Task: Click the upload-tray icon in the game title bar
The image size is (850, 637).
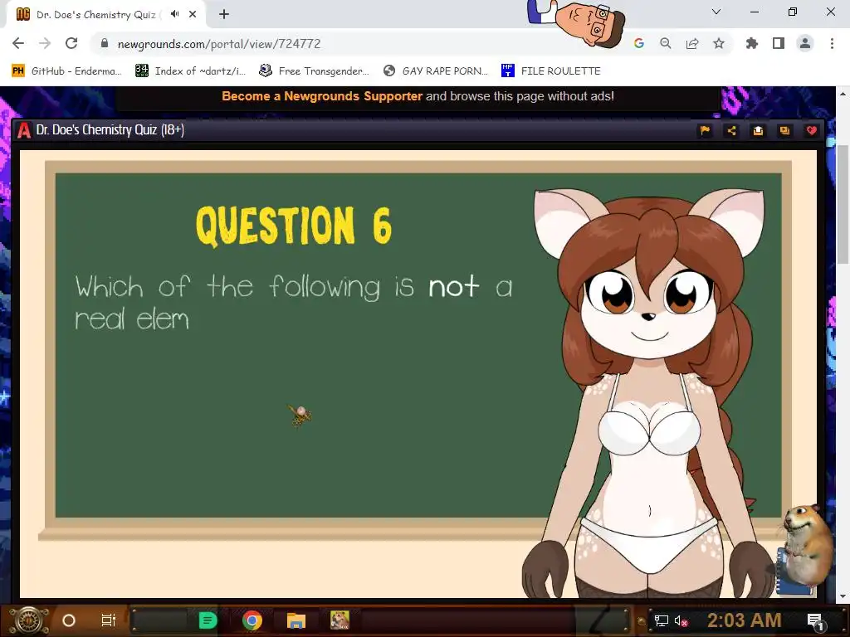Action: [x=758, y=130]
